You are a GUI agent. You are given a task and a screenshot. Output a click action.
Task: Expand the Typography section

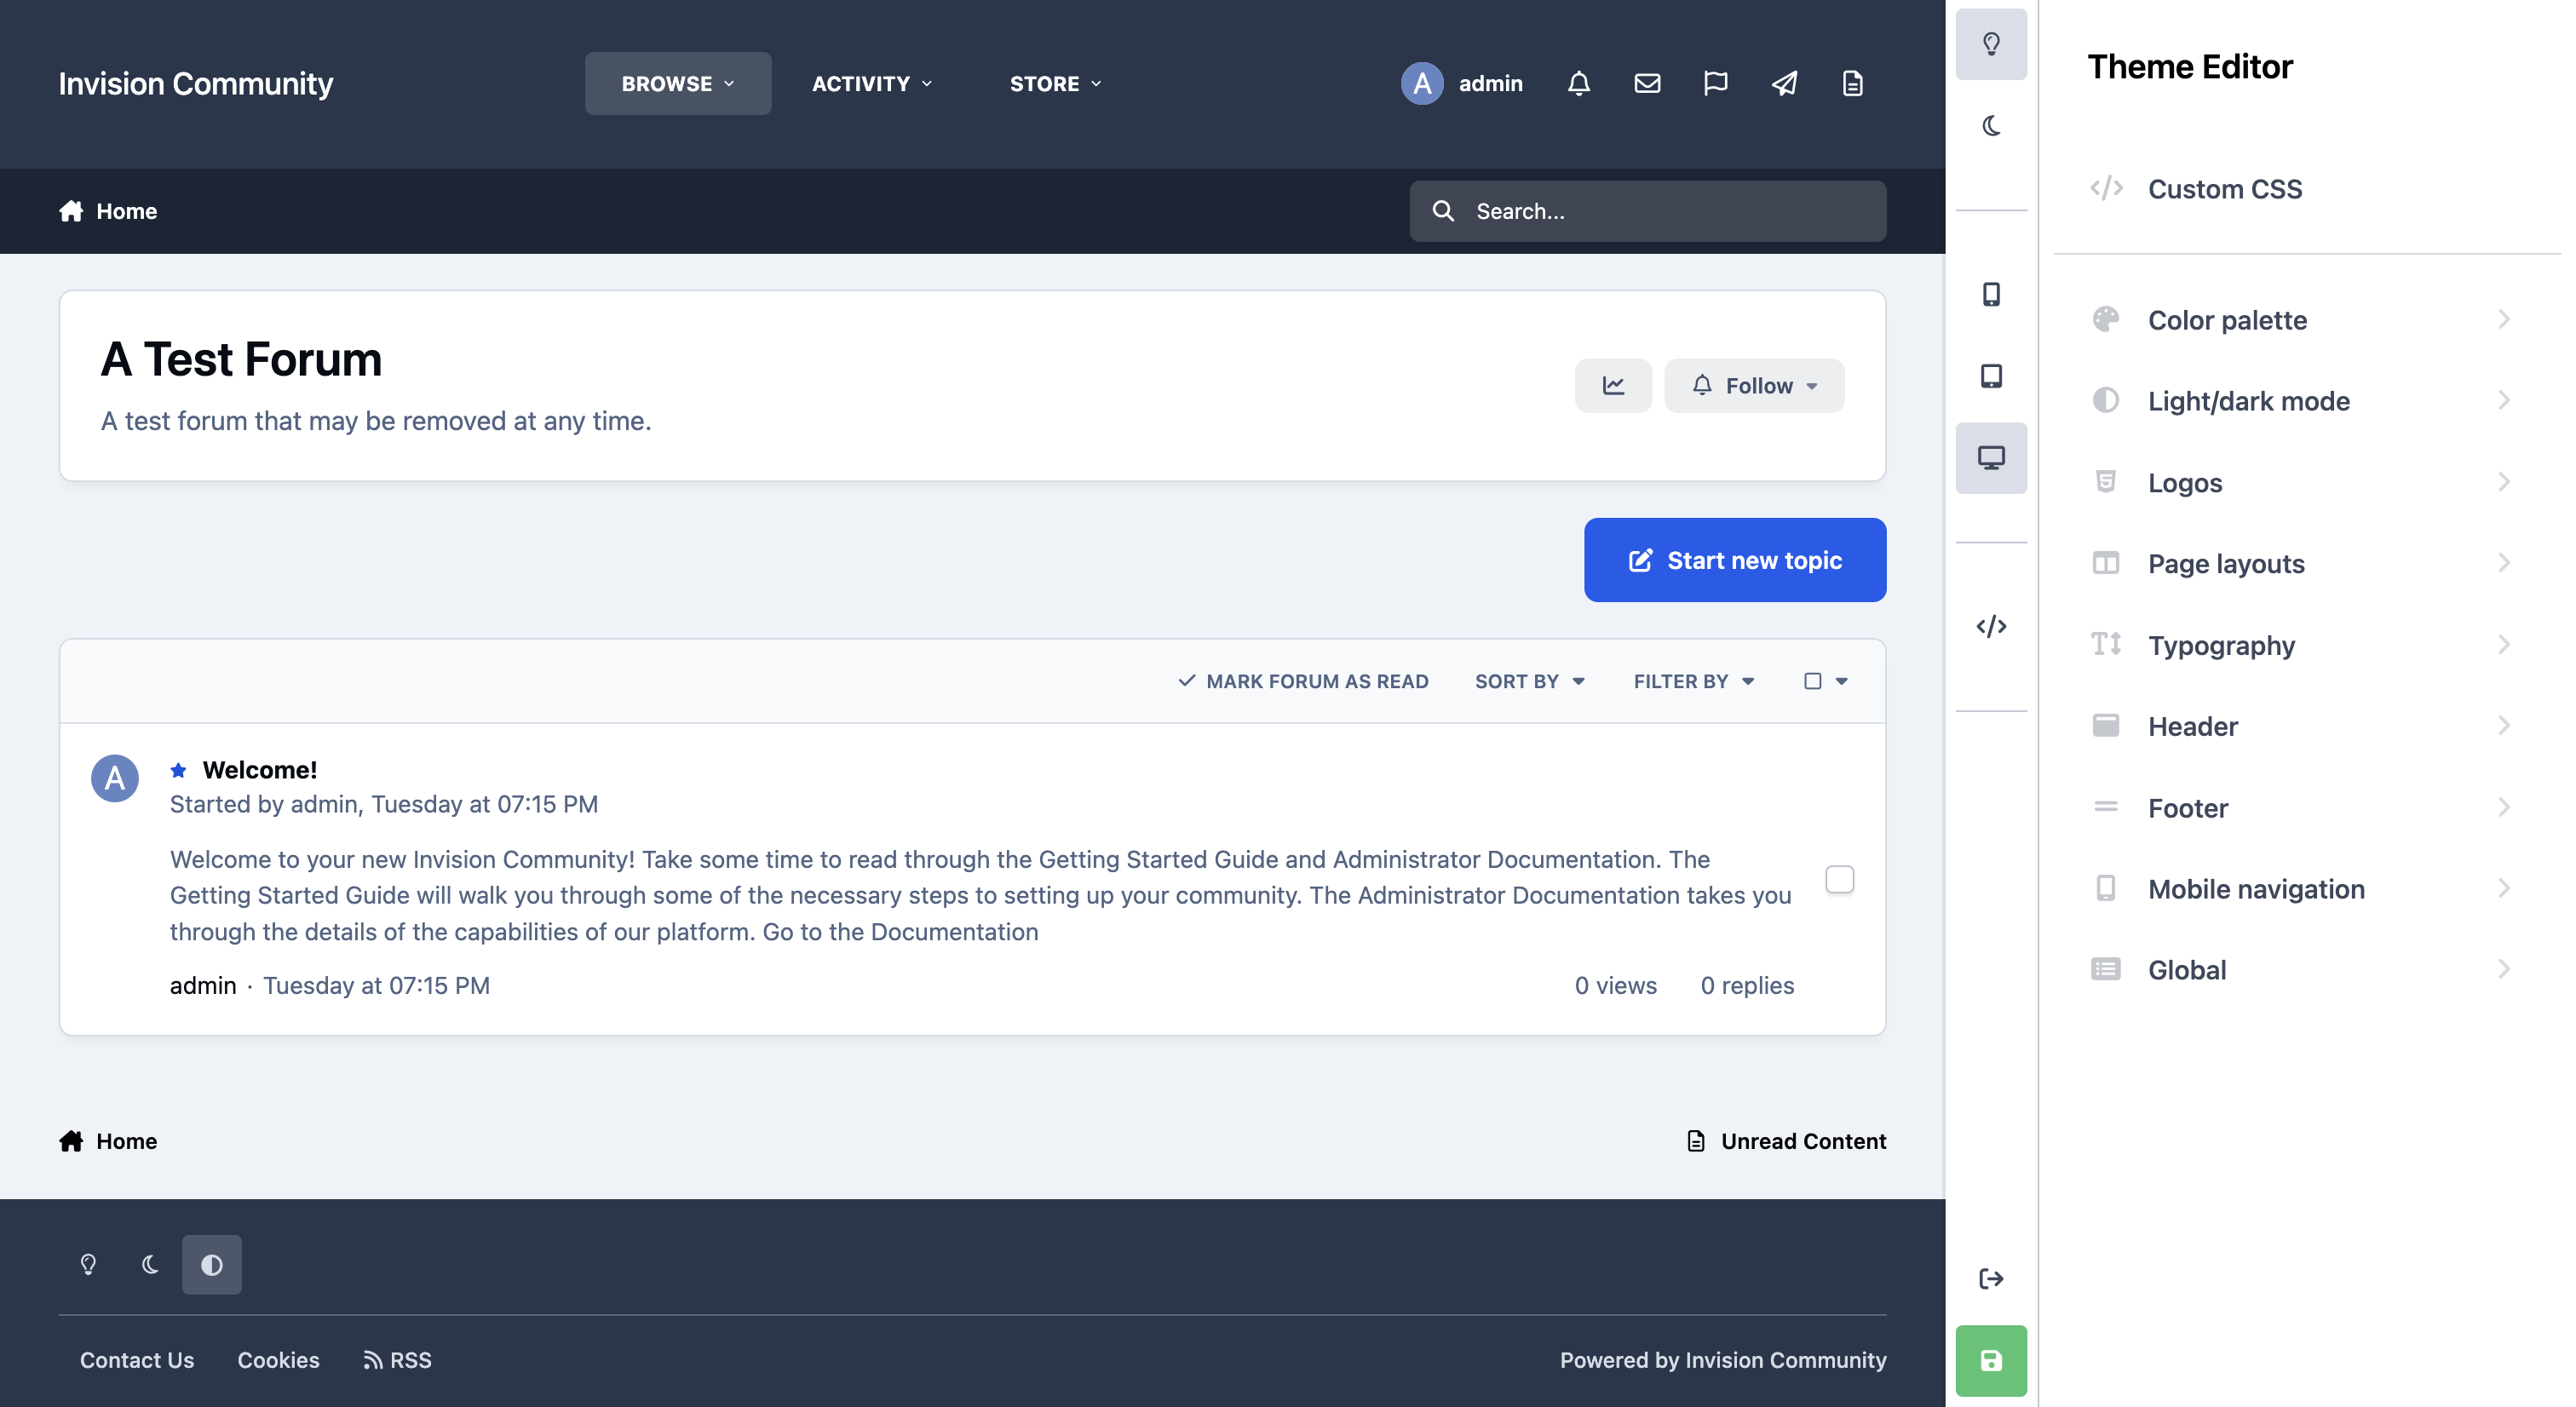tap(2302, 645)
